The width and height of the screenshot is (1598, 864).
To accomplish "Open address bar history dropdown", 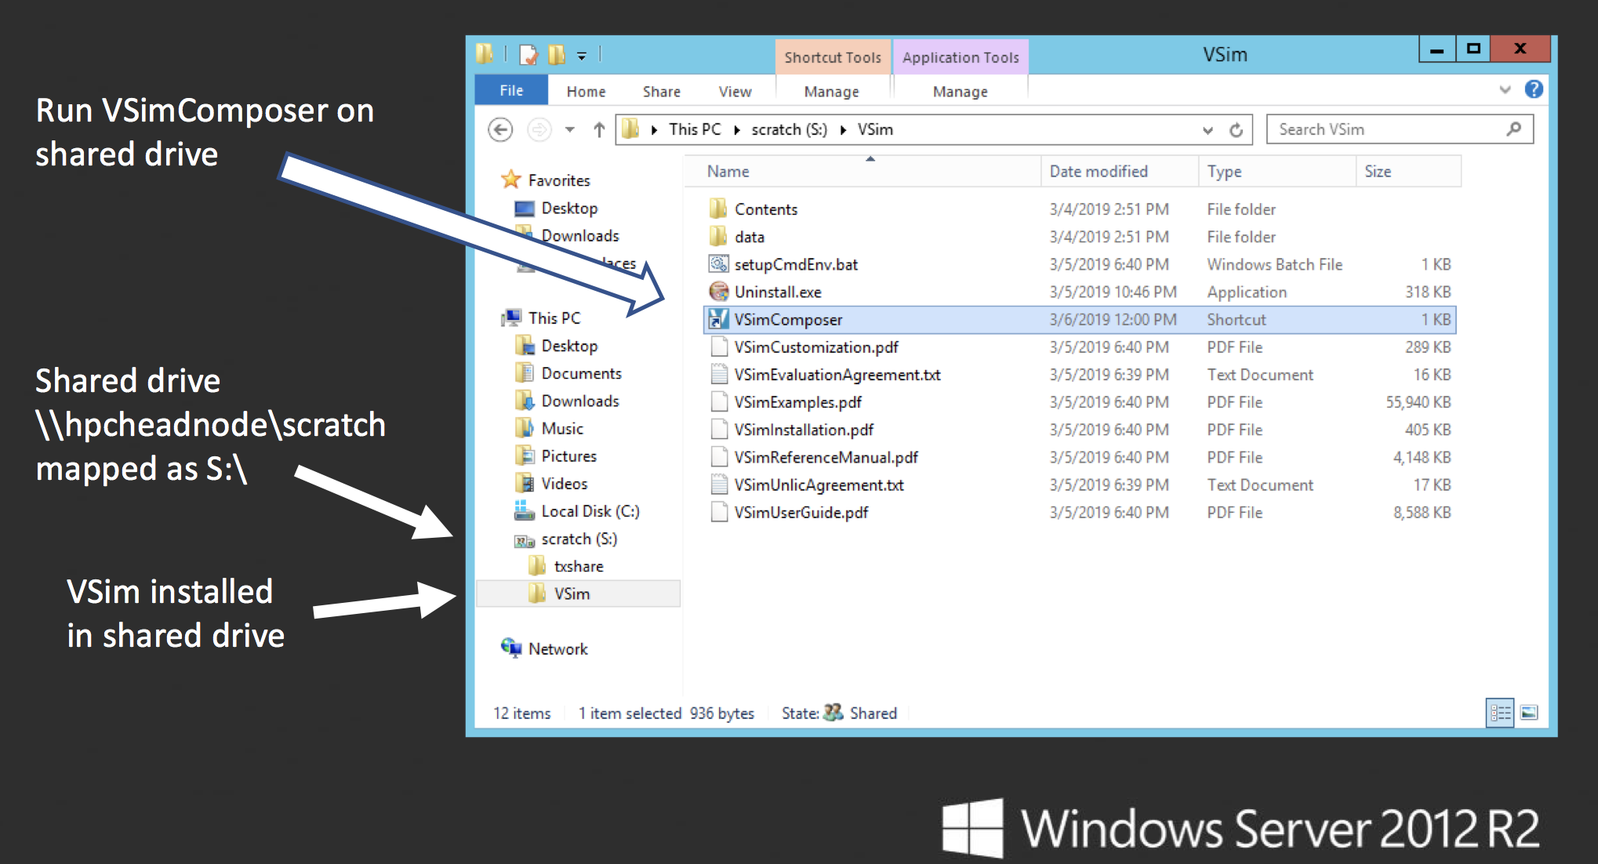I will [1208, 130].
